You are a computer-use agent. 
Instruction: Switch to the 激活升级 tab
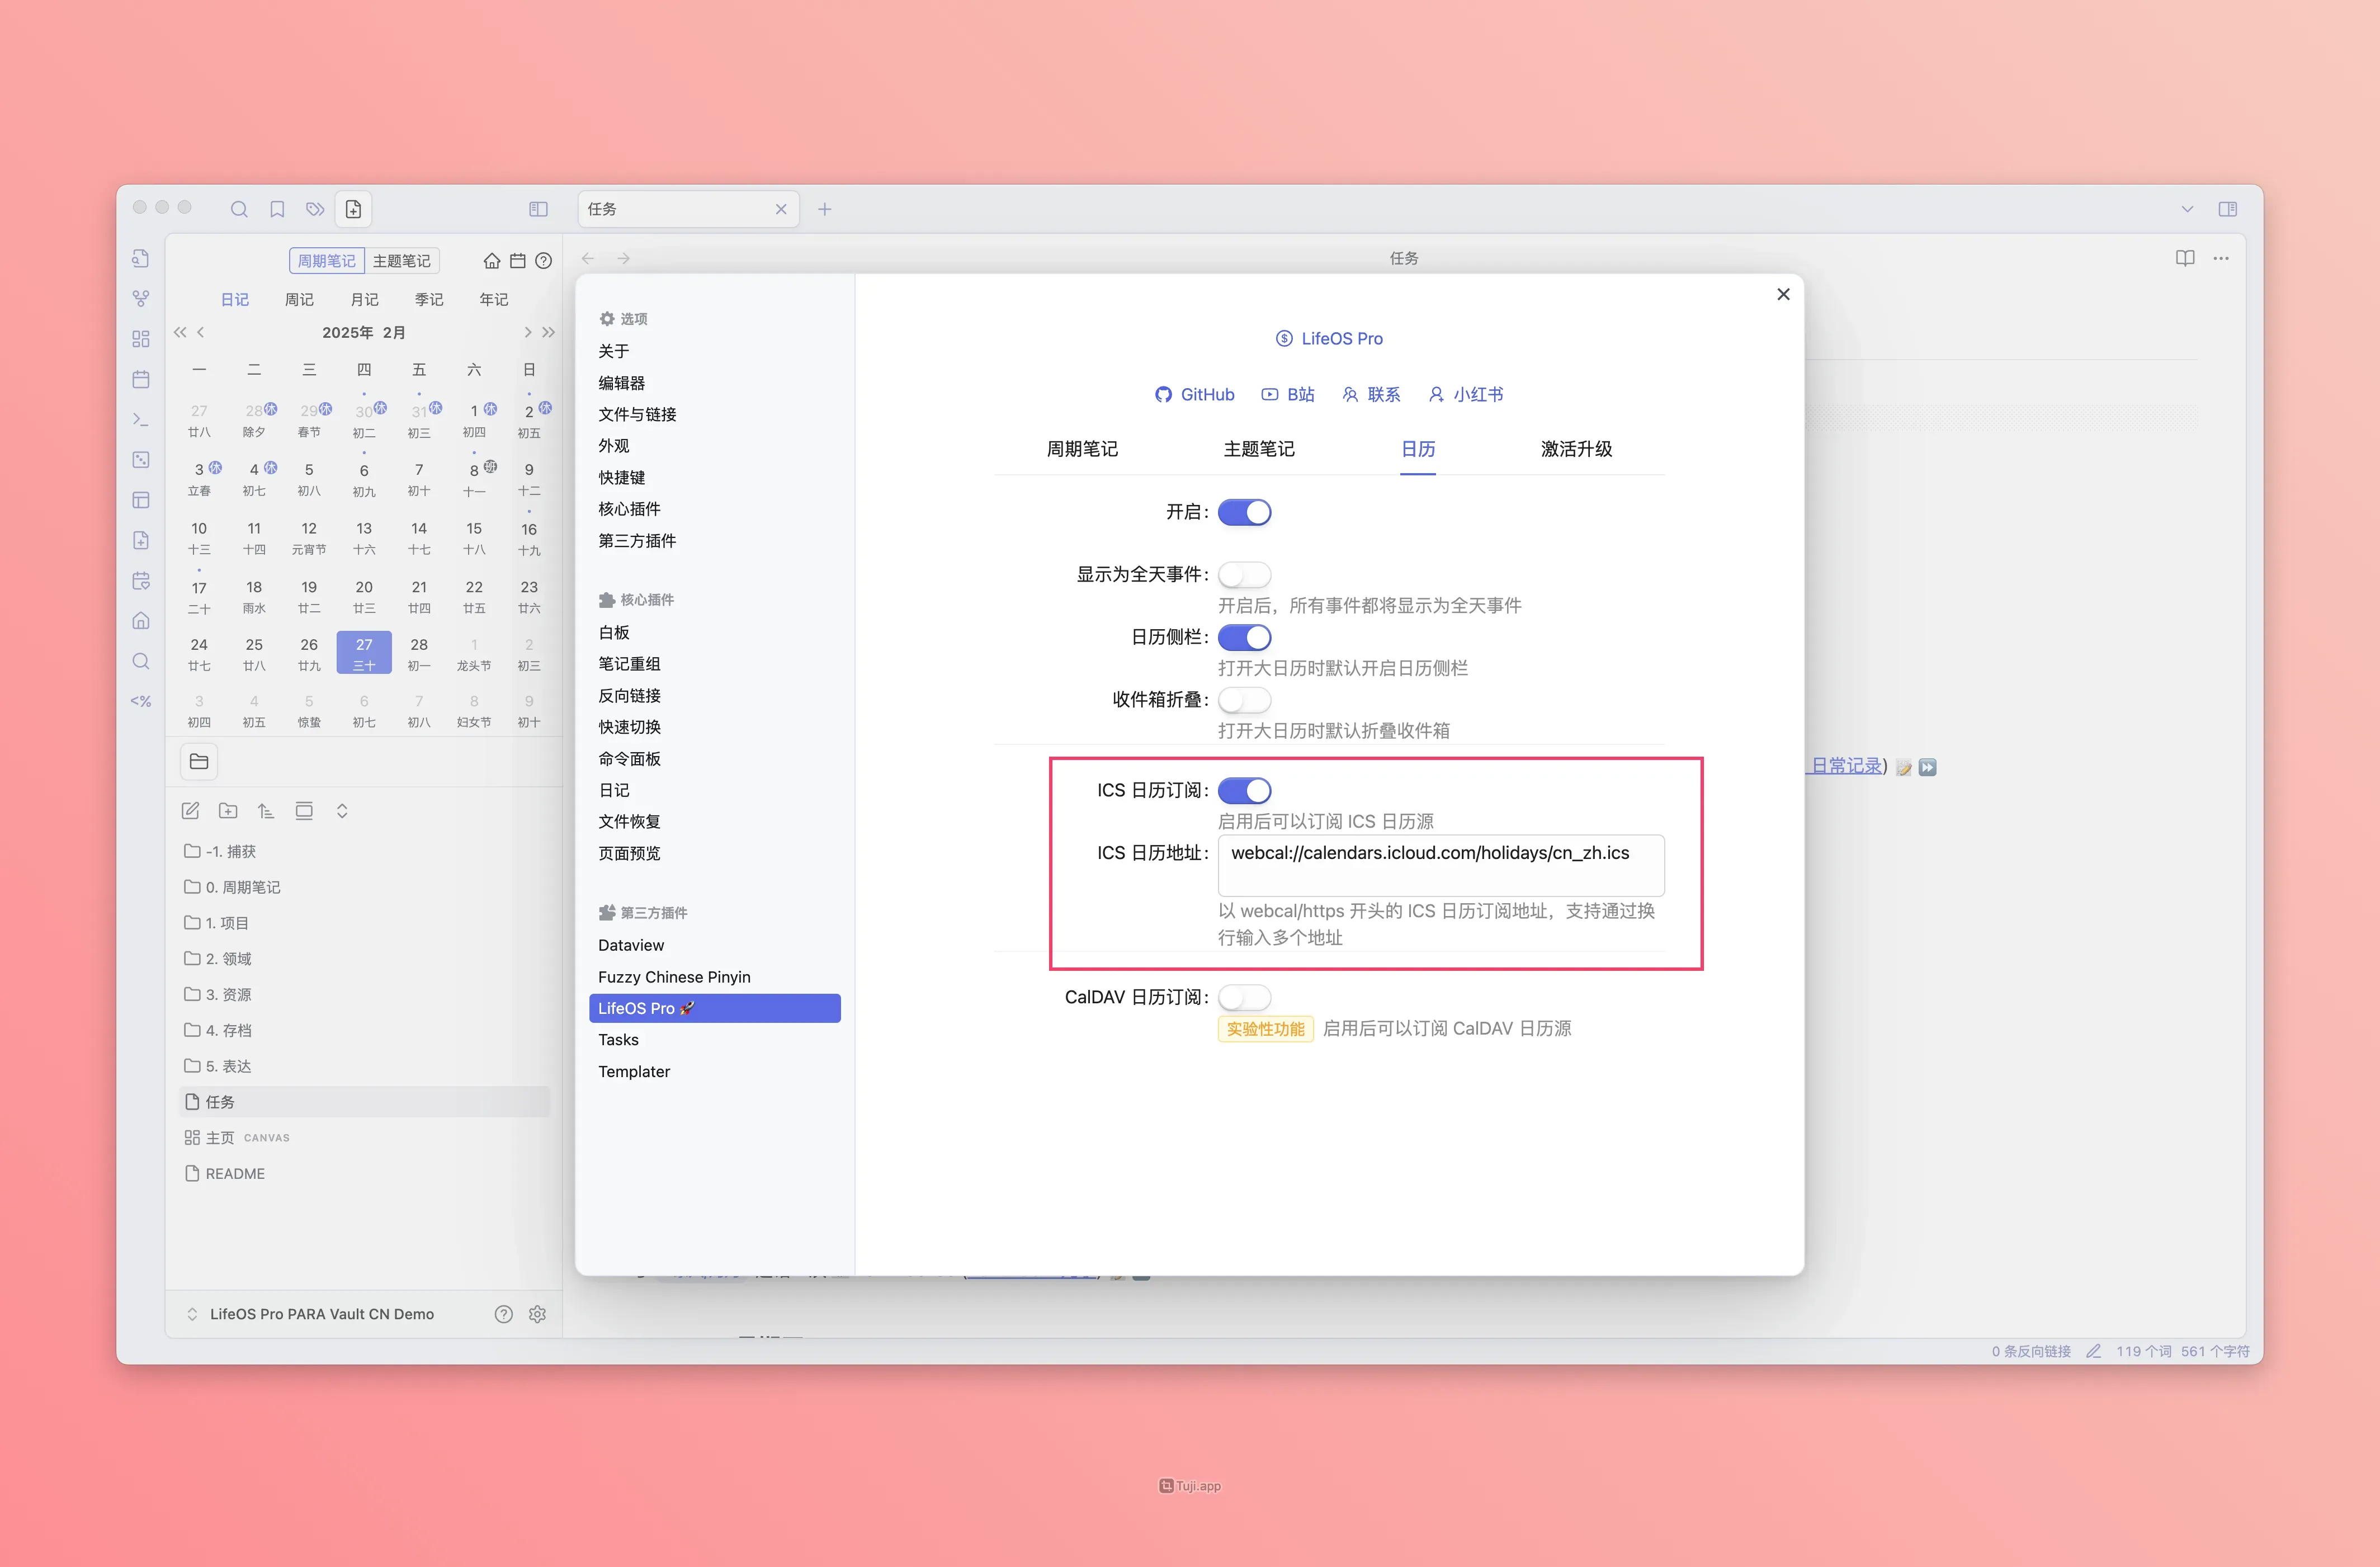click(1575, 449)
